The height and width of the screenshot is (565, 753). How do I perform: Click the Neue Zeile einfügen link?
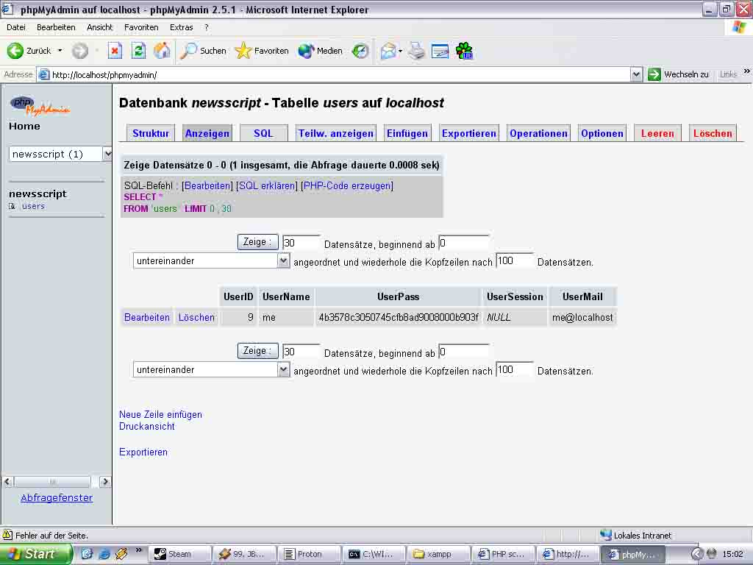(x=160, y=414)
